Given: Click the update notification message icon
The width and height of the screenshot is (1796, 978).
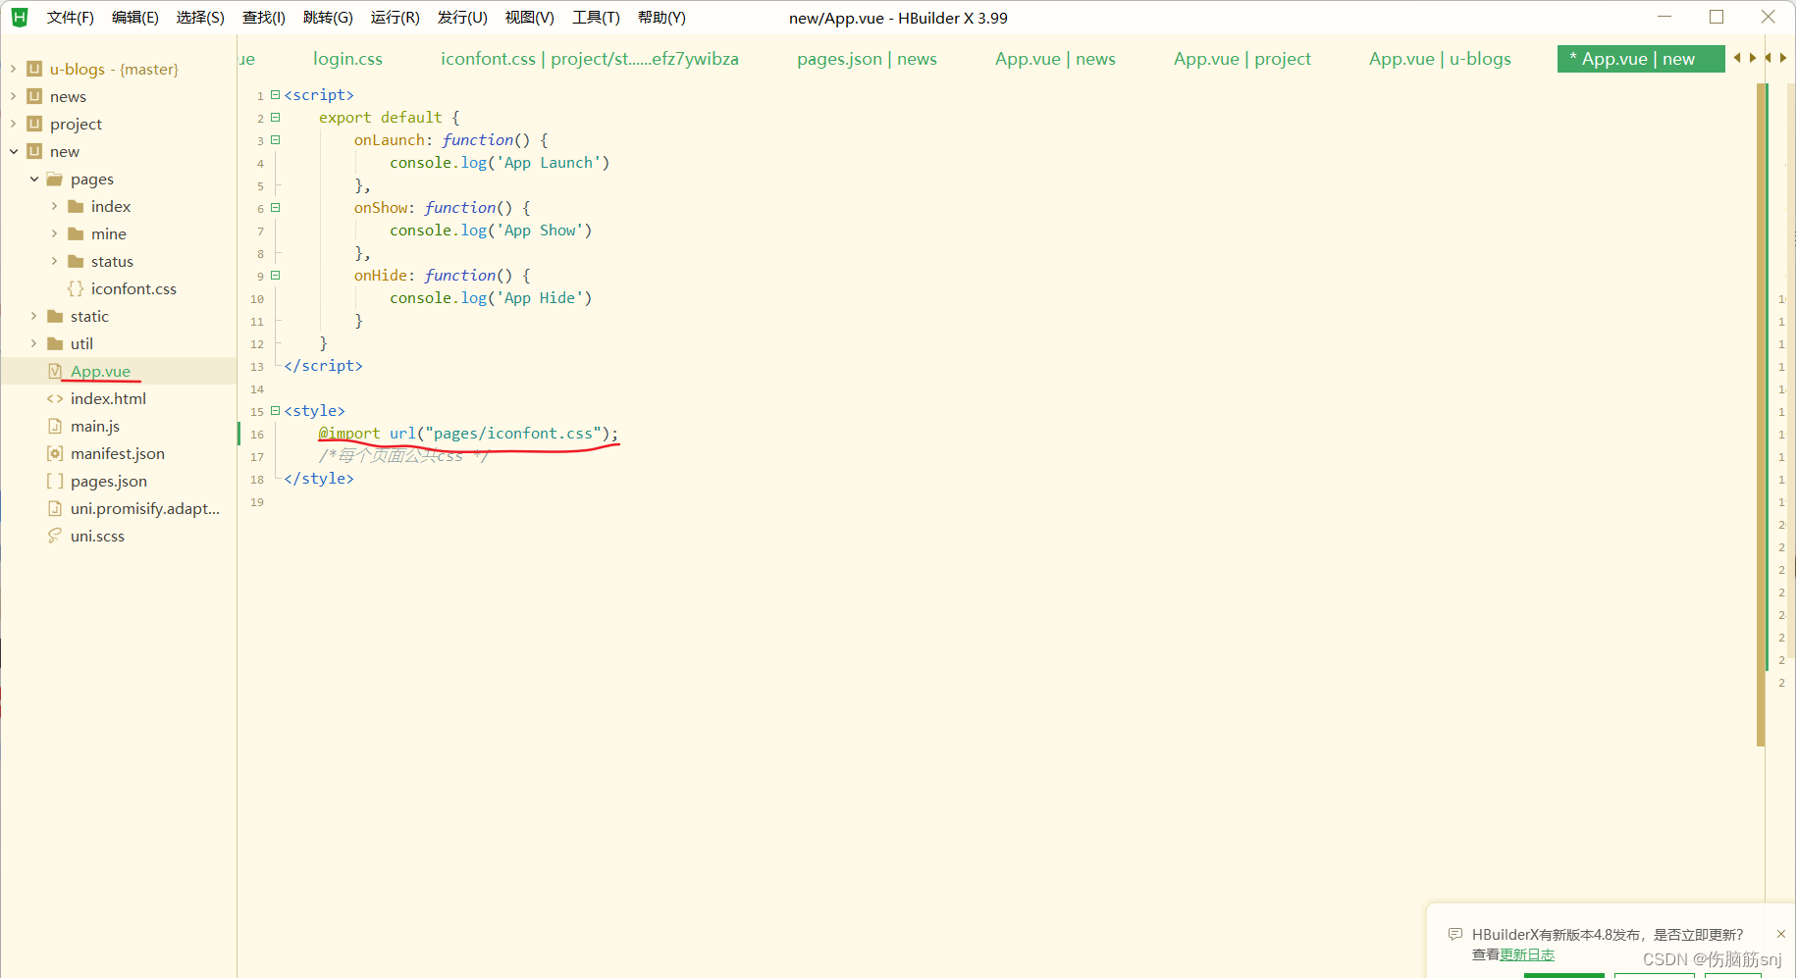Looking at the screenshot, I should tap(1455, 934).
